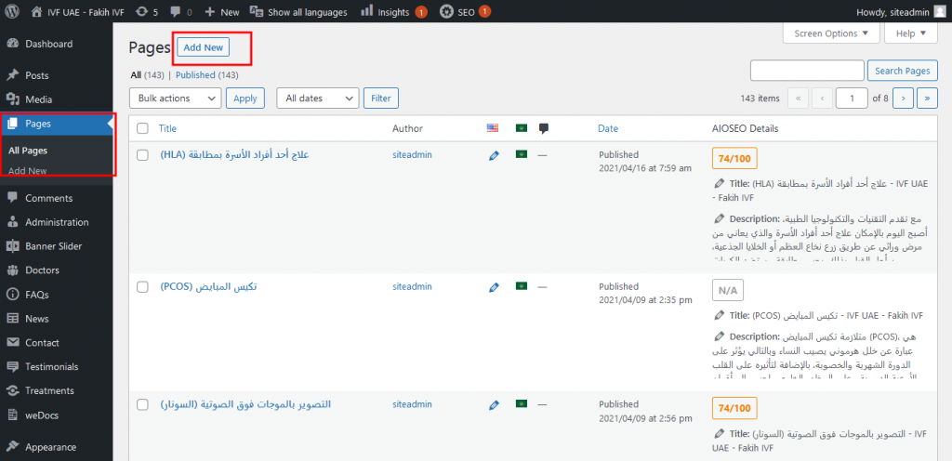This screenshot has height=461, width=952.
Task: Sort pages by Title column
Action: (x=167, y=128)
